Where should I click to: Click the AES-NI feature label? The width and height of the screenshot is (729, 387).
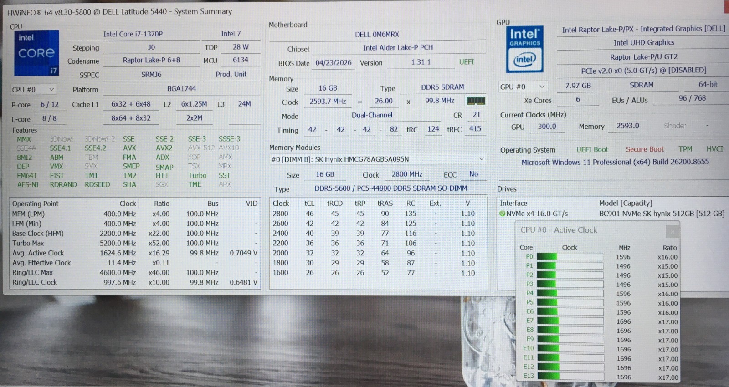[x=28, y=184]
